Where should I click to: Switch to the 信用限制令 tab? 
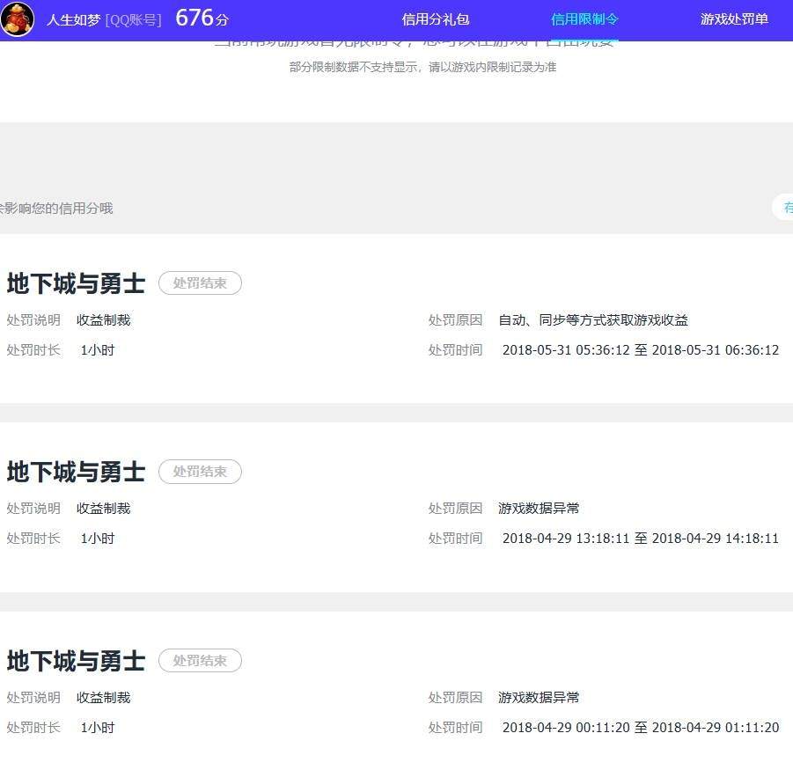tap(584, 19)
